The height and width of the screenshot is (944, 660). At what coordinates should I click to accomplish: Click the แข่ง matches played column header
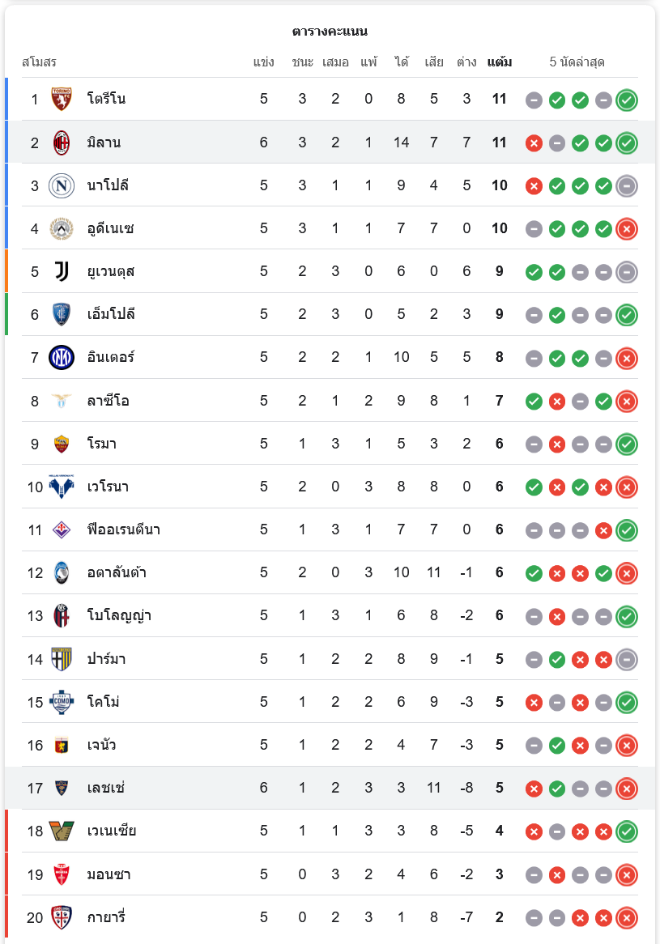pyautogui.click(x=264, y=62)
